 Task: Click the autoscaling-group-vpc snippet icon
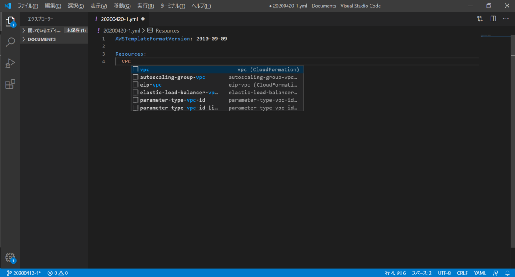pos(135,77)
